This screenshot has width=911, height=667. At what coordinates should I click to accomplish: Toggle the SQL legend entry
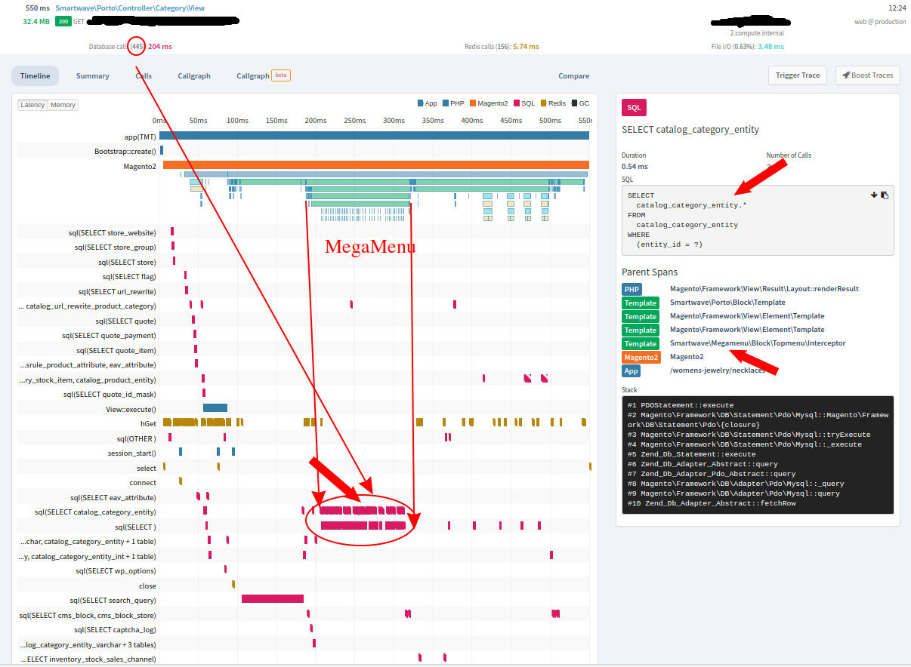[x=524, y=103]
